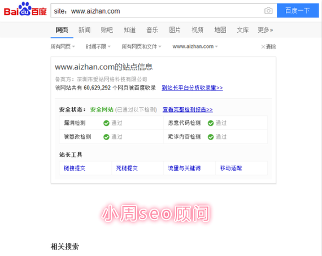322x256 pixels.
Task: Click the 欺诈内容检测 label
Action: [x=184, y=137]
